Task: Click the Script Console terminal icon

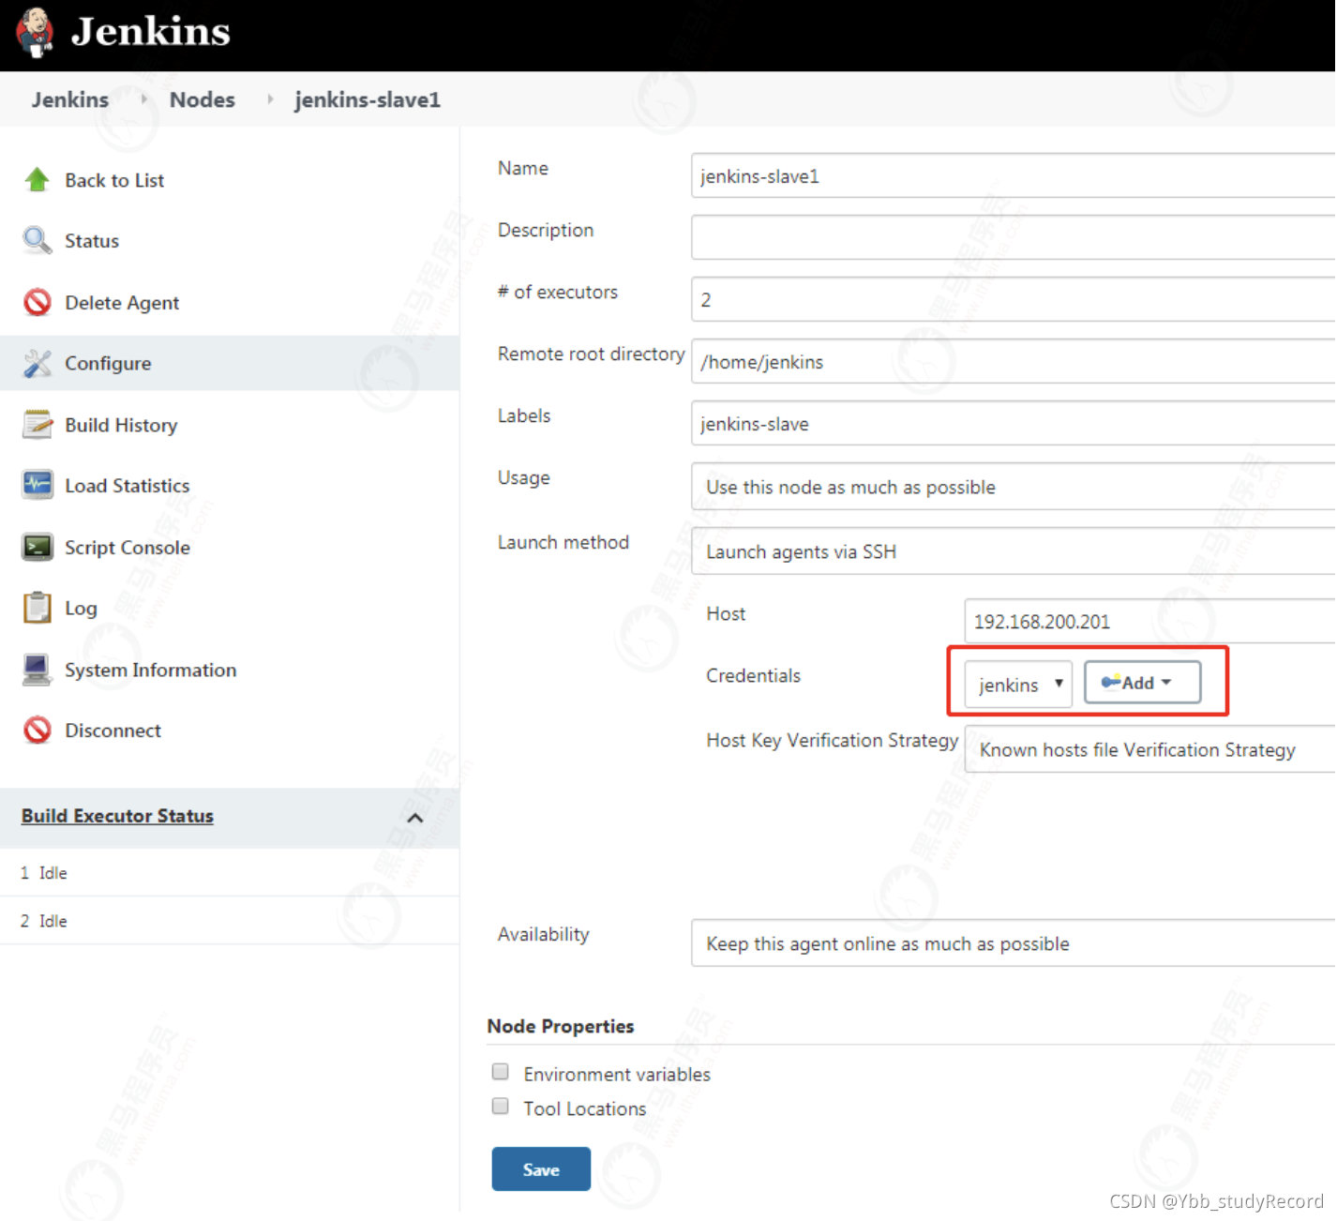Action: [x=38, y=547]
